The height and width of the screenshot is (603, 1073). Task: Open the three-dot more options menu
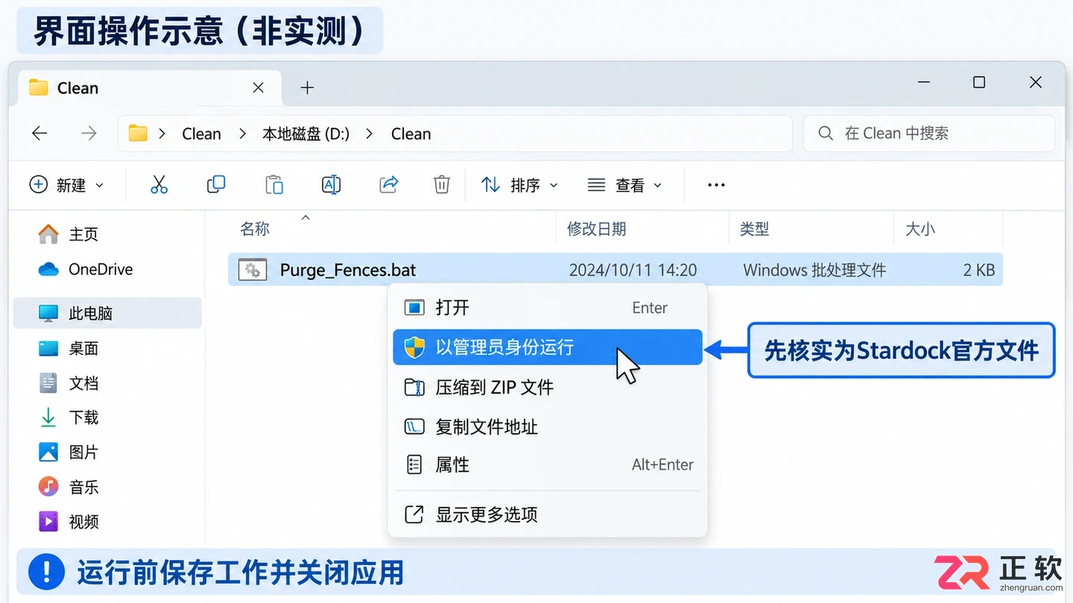click(x=716, y=185)
